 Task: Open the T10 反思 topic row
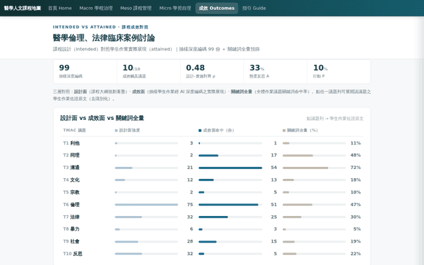click(x=212, y=254)
